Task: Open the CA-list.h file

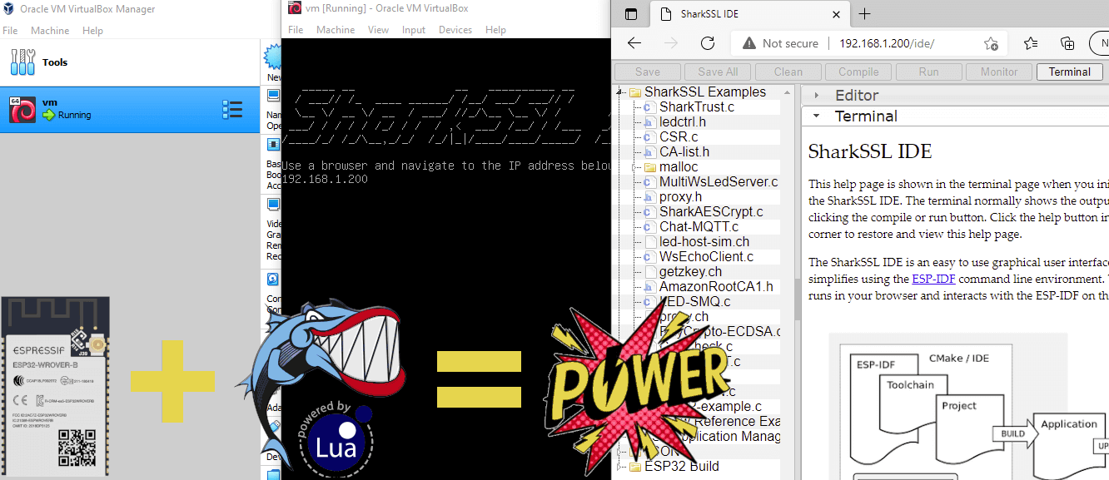Action: pyautogui.click(x=684, y=152)
